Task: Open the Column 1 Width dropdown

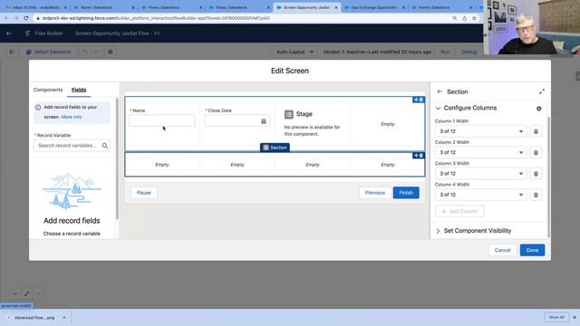Action: point(480,131)
